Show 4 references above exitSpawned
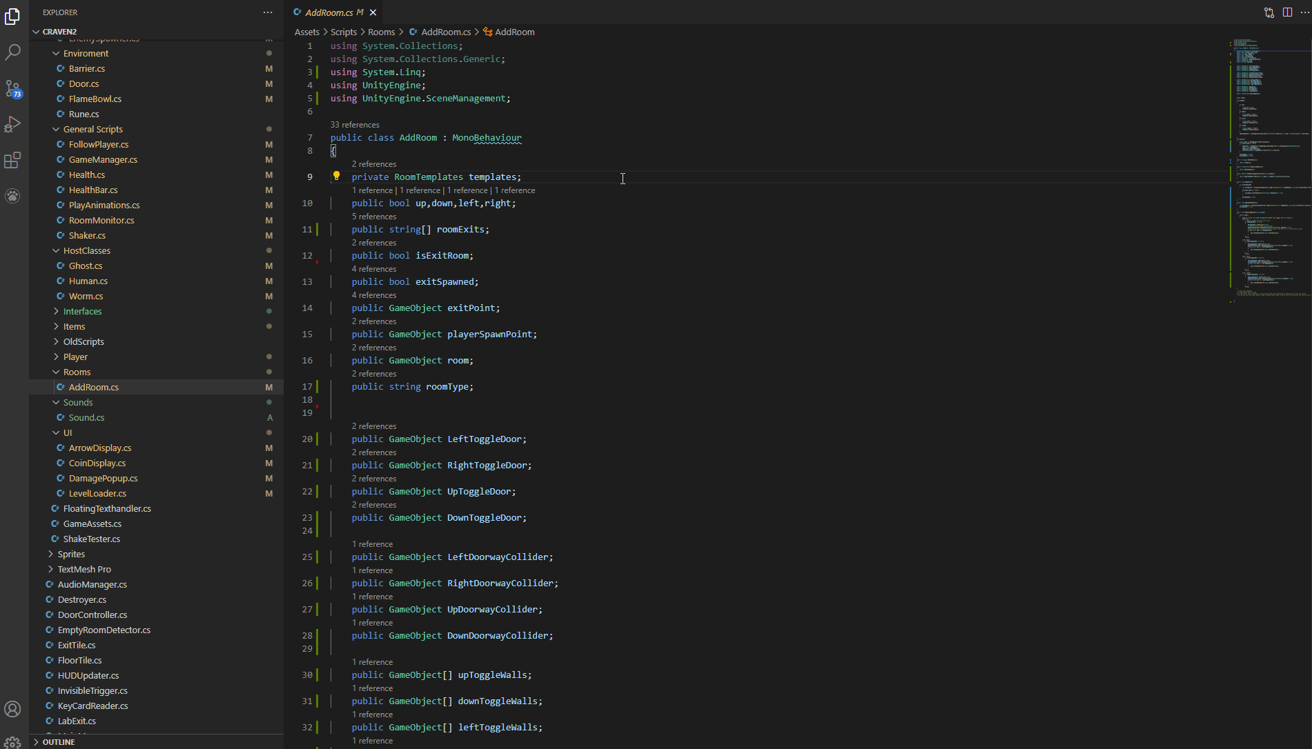This screenshot has width=1312, height=749. pos(374,269)
